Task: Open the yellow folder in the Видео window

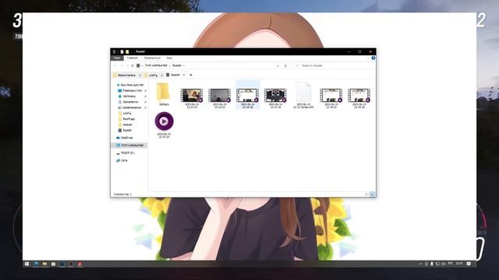Action: click(x=163, y=93)
